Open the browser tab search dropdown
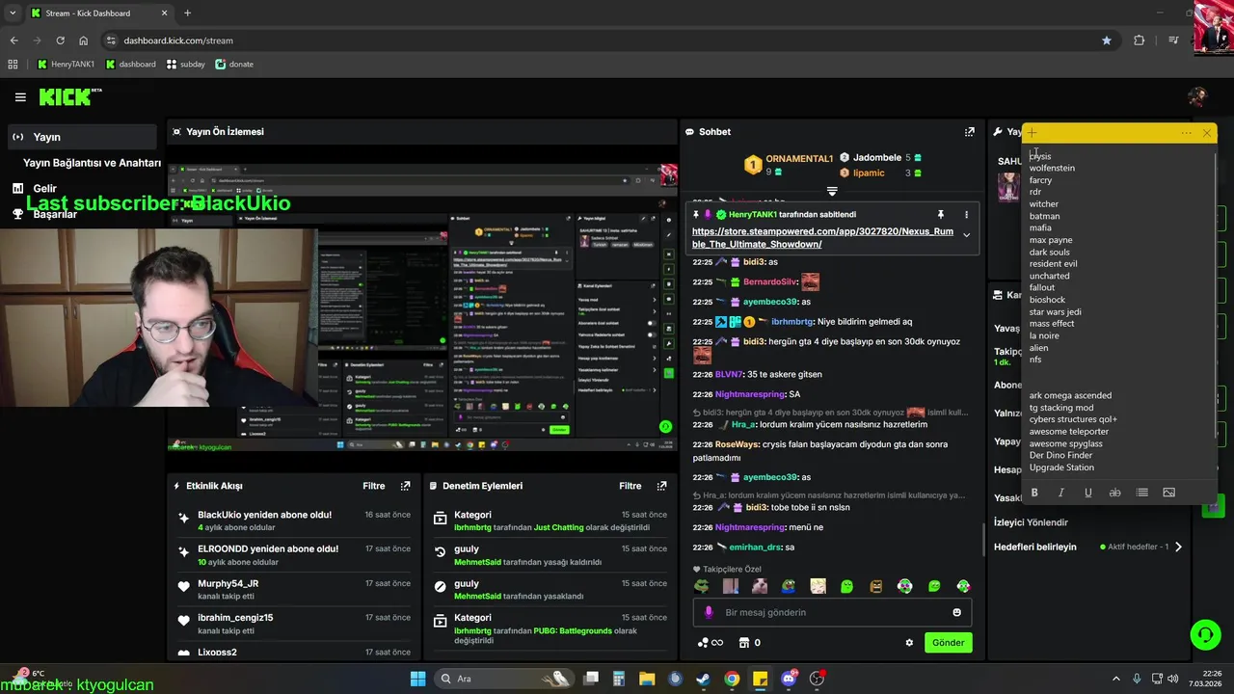This screenshot has width=1234, height=694. (x=13, y=13)
